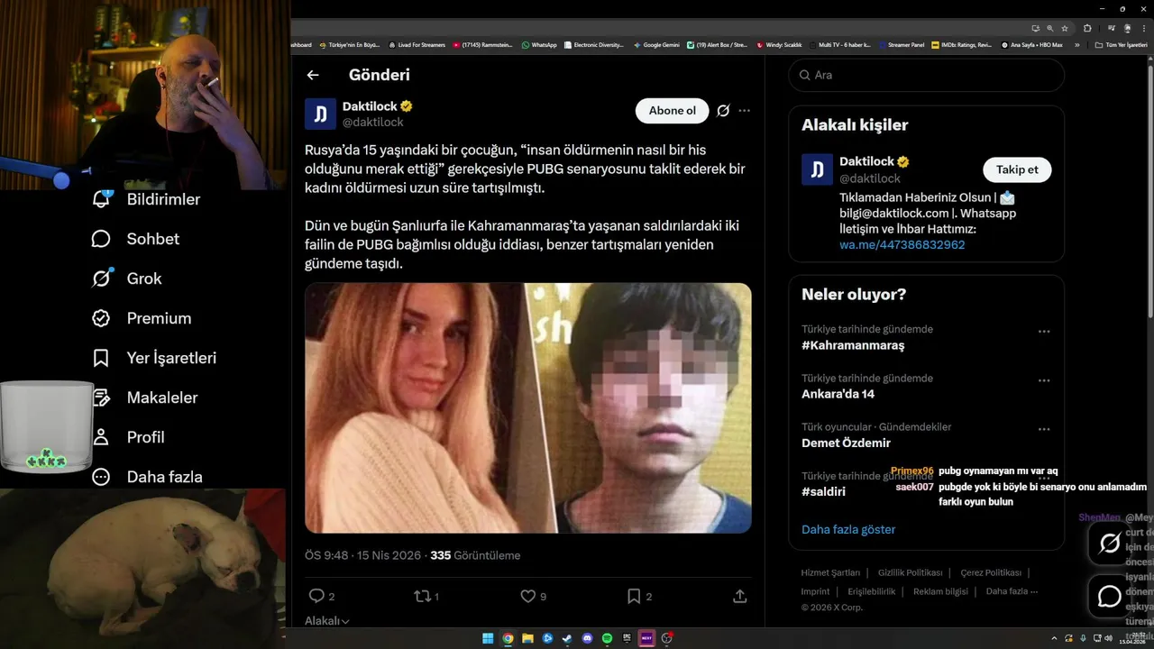Open the wa.me/447386832962 link
The width and height of the screenshot is (1154, 649).
click(902, 245)
